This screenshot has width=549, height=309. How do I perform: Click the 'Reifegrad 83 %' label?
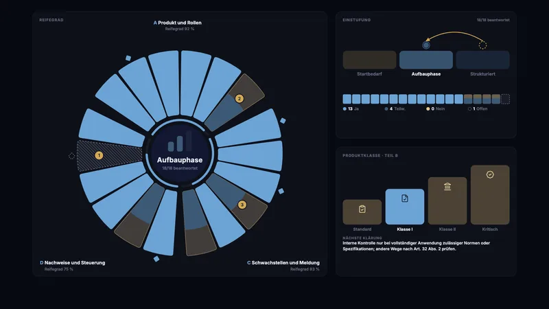click(x=305, y=269)
